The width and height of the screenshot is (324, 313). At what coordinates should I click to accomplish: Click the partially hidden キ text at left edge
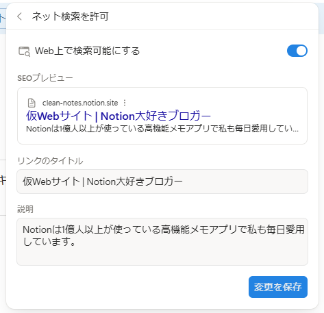click(3, 180)
